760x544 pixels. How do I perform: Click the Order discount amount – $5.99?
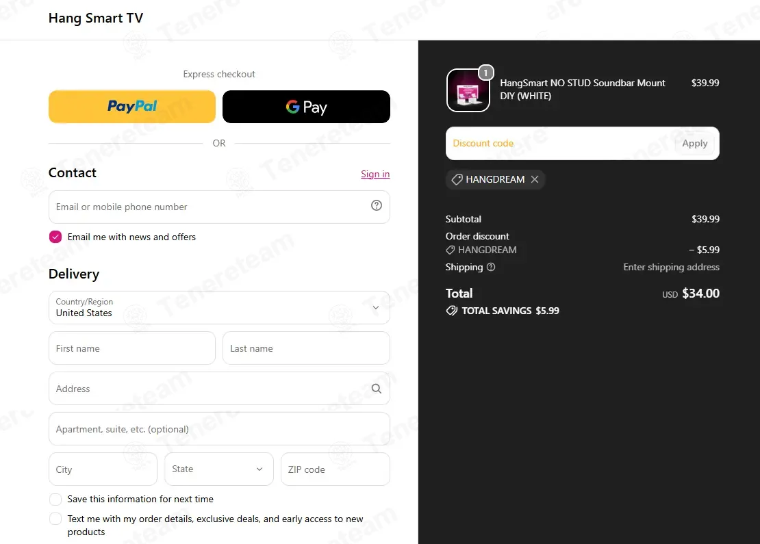tap(704, 250)
